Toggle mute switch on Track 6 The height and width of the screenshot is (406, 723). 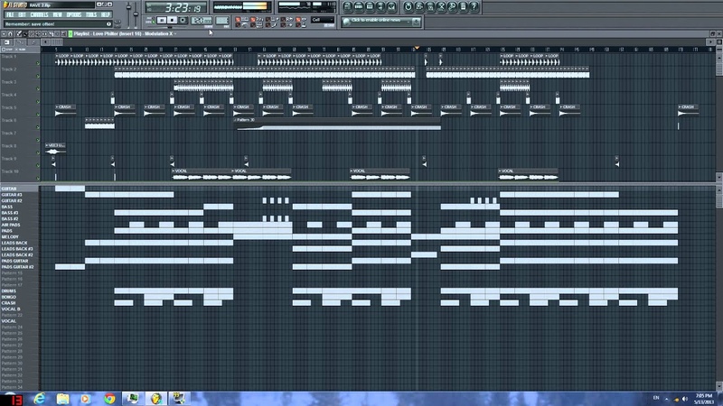[x=38, y=126]
